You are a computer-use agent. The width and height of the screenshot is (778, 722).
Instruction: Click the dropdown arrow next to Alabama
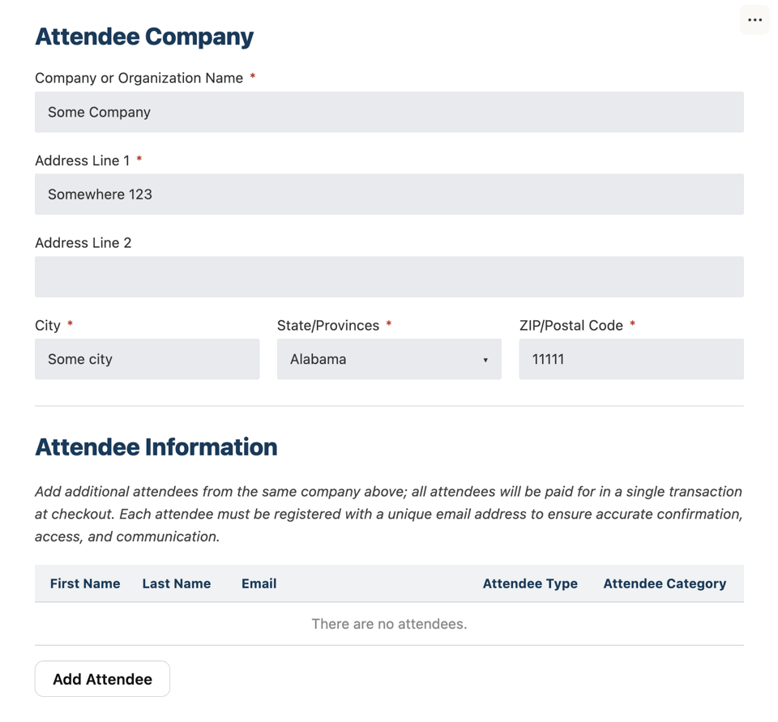(x=485, y=359)
